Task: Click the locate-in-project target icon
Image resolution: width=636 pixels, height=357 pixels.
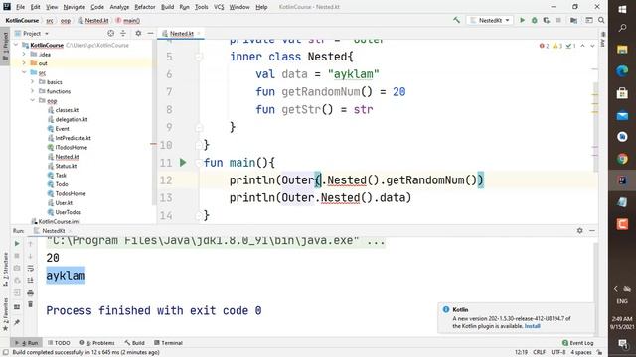Action: coord(110,33)
